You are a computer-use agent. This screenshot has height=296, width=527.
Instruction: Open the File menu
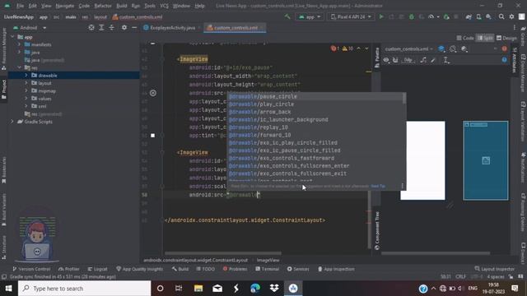click(20, 6)
